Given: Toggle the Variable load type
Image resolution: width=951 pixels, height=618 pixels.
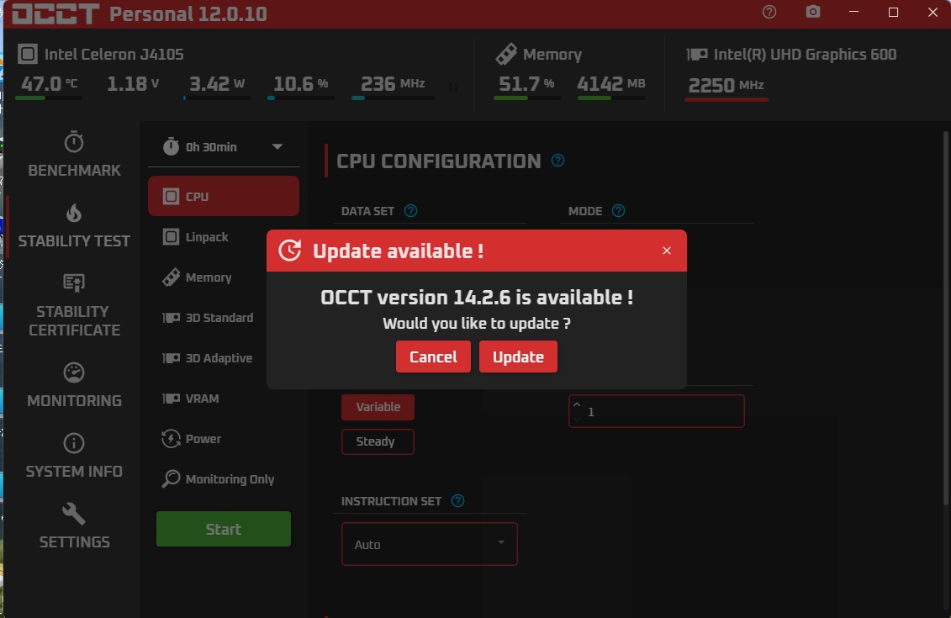Looking at the screenshot, I should click(x=378, y=407).
